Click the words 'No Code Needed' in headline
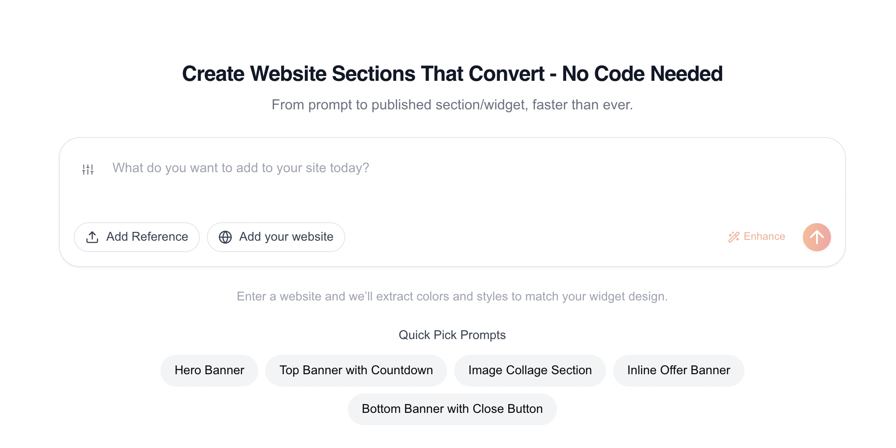Viewport: 896px width, 448px height. coord(642,74)
